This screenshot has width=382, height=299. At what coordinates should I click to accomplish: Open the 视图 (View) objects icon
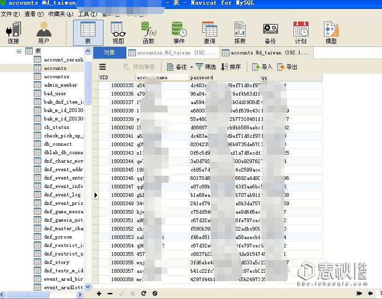(x=118, y=32)
